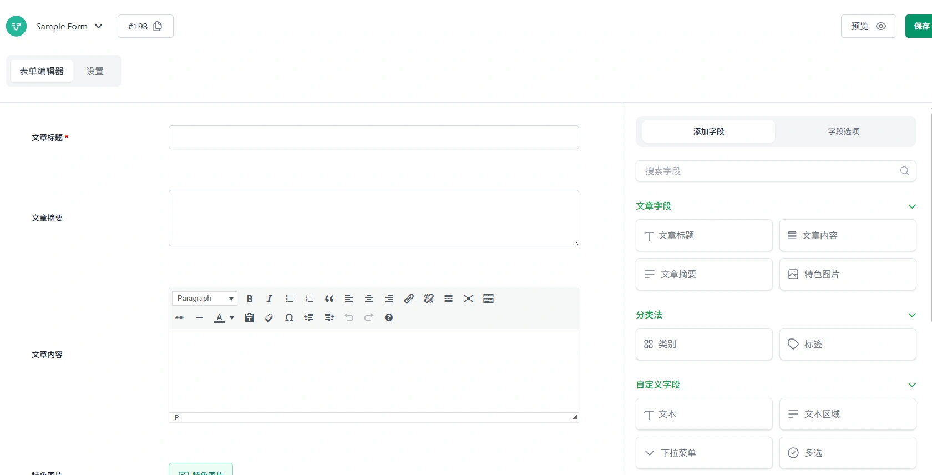Focus the 搜索字段 search box
The width and height of the screenshot is (932, 475).
click(x=776, y=171)
